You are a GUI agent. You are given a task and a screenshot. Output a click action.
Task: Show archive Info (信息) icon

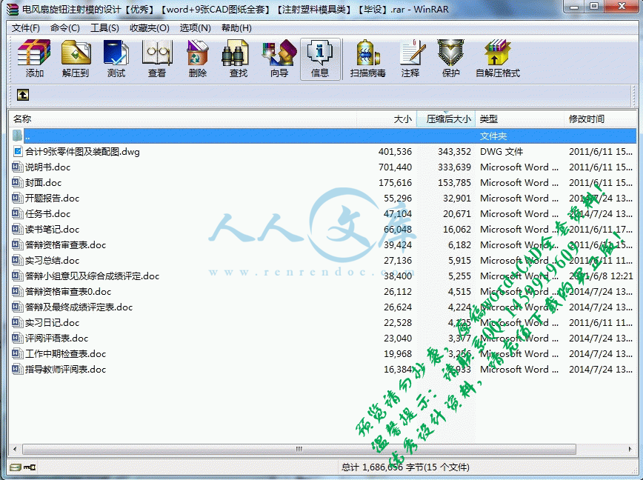click(x=320, y=59)
